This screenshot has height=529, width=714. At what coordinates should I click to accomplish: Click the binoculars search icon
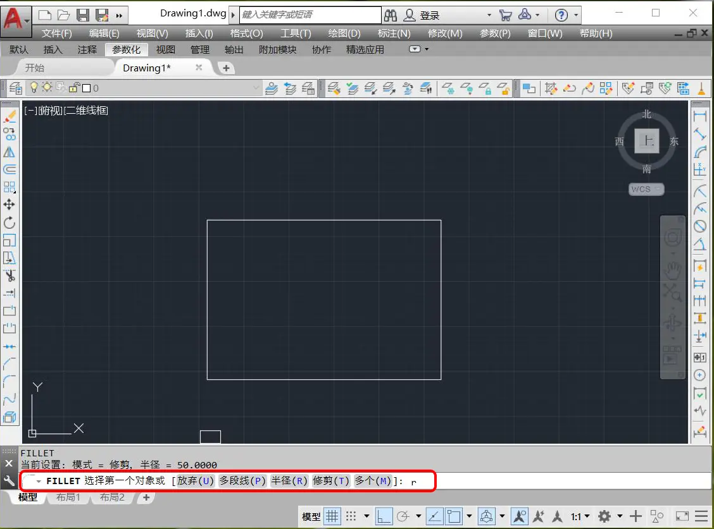click(x=391, y=15)
